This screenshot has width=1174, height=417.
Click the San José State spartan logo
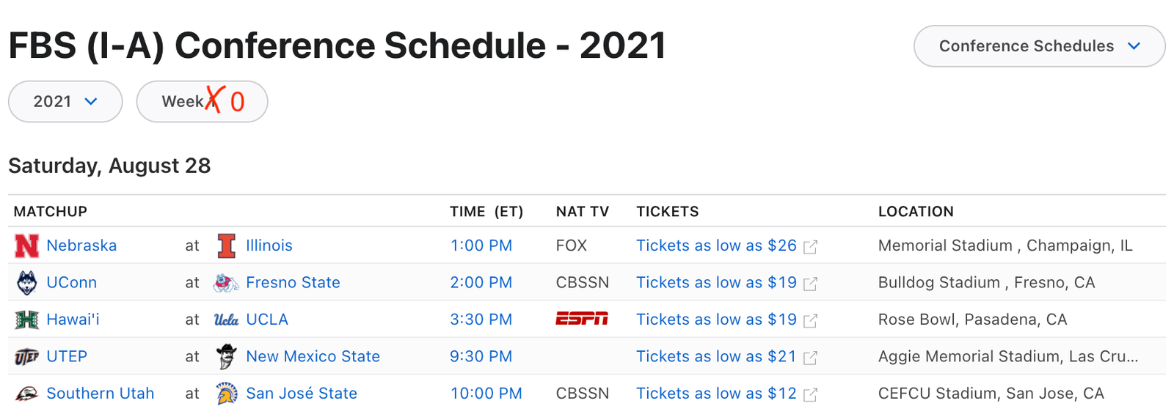227,394
